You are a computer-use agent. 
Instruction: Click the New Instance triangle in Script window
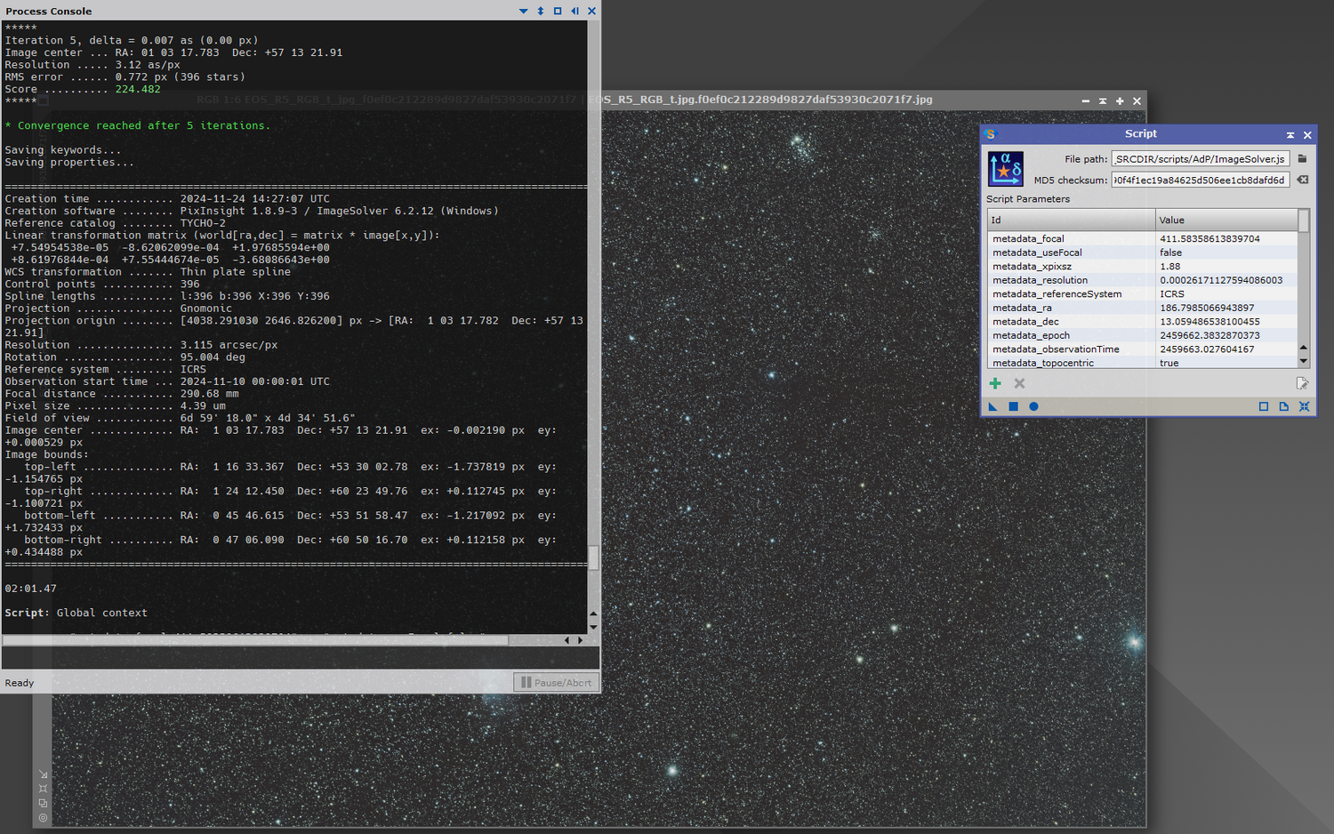click(992, 406)
